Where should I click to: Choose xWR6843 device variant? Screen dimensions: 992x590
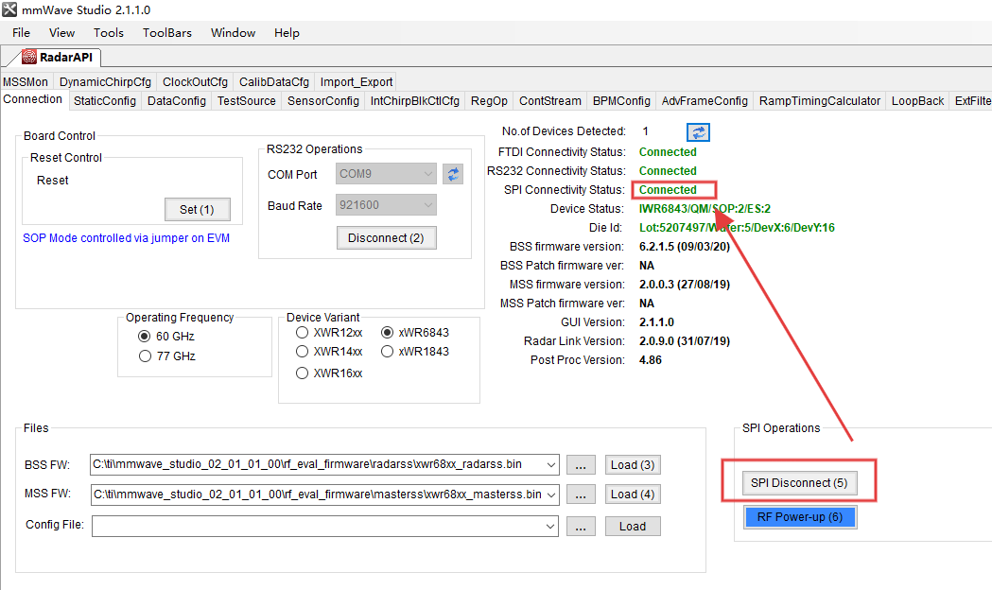point(387,333)
